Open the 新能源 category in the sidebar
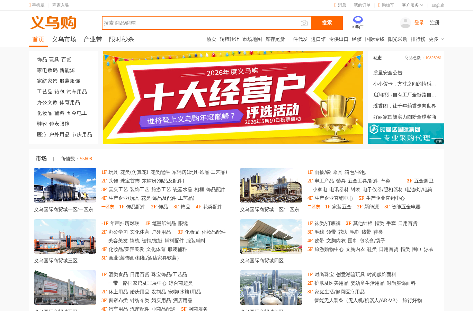The image size is (473, 311). tap(67, 70)
